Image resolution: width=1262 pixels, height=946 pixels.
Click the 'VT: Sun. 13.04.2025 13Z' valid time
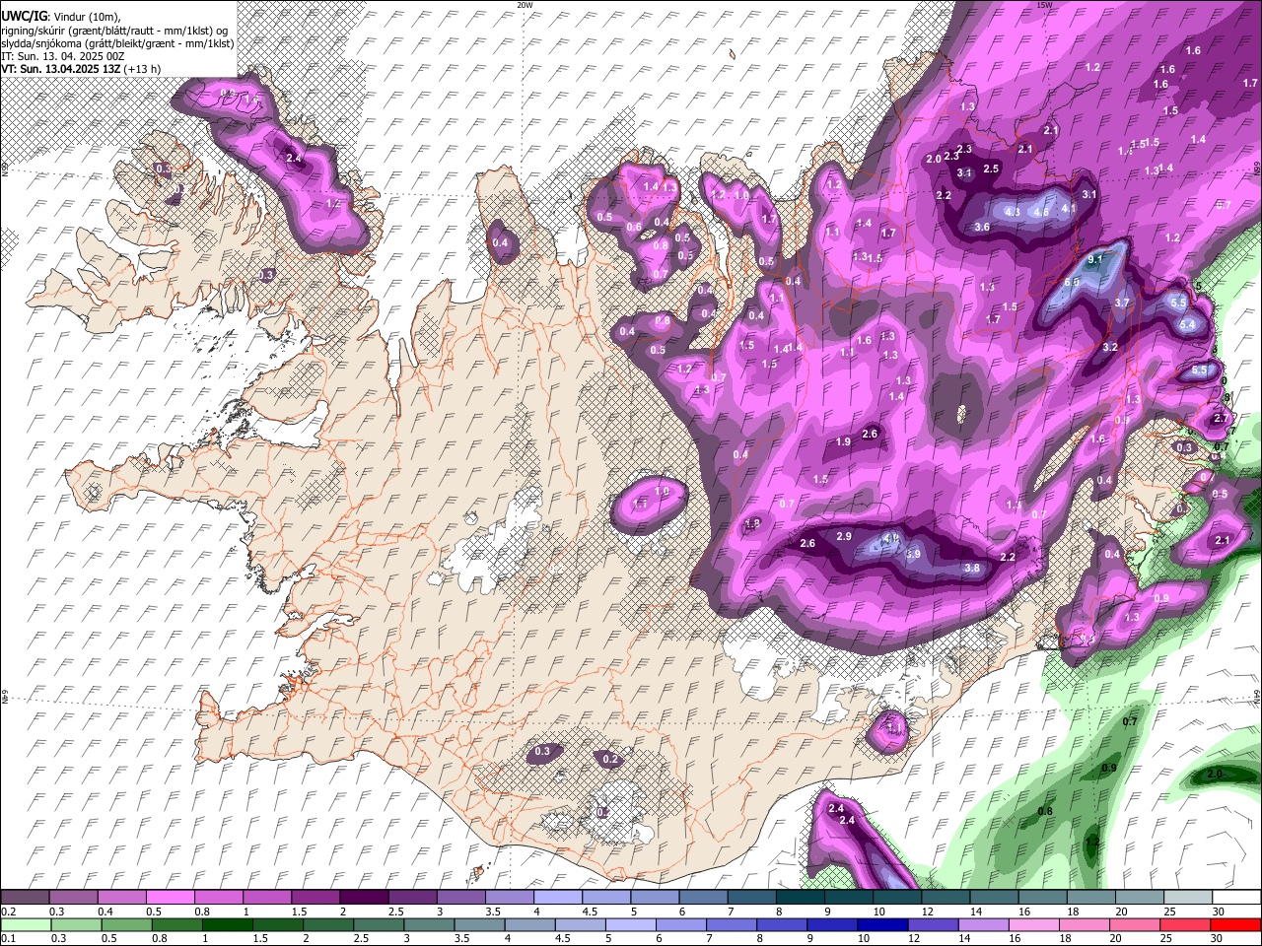(61, 69)
